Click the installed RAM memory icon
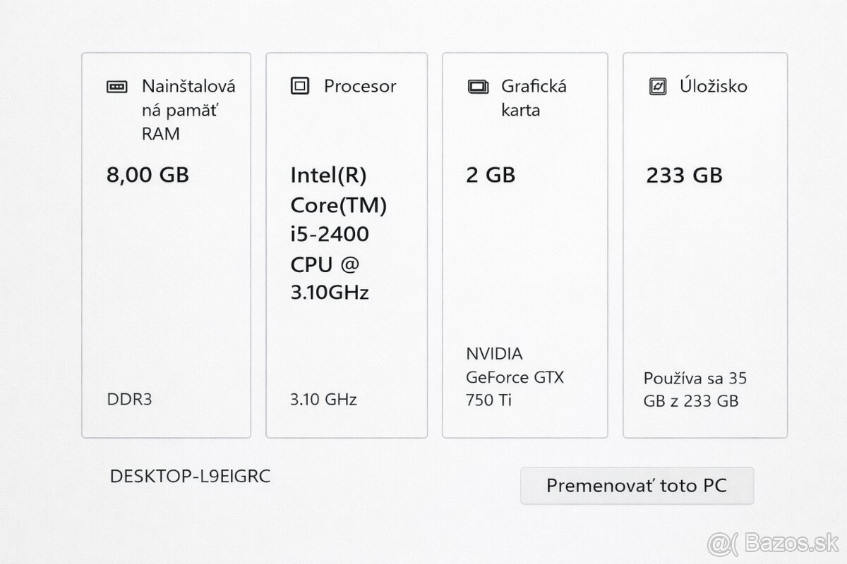This screenshot has height=564, width=847. point(116,87)
